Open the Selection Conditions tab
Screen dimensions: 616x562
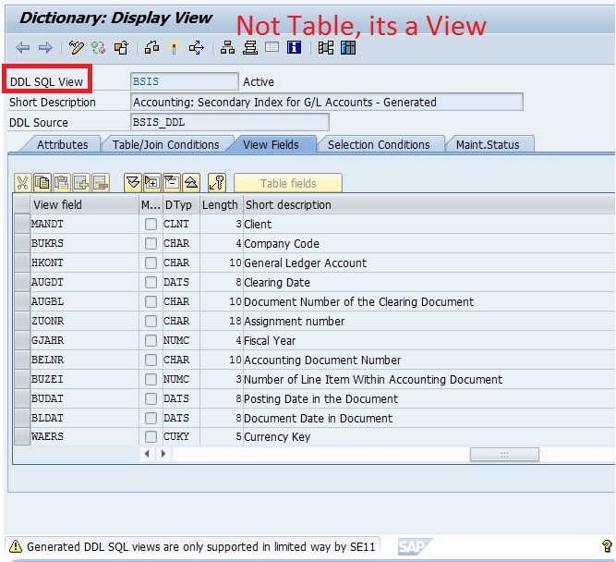tap(379, 145)
